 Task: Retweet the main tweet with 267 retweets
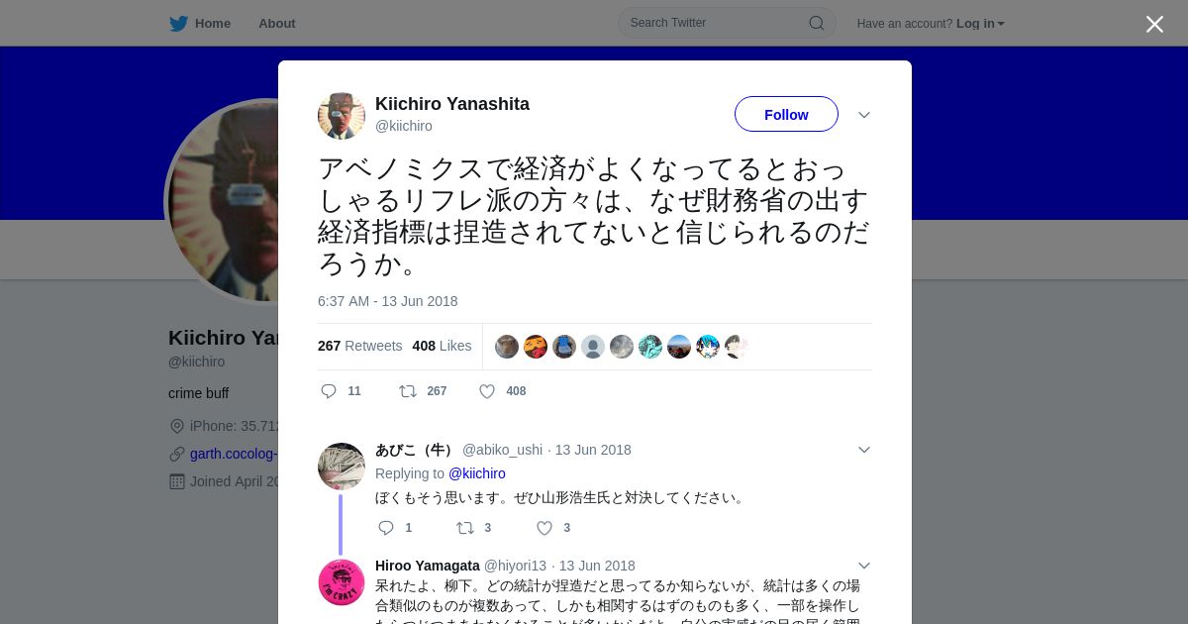tap(407, 391)
